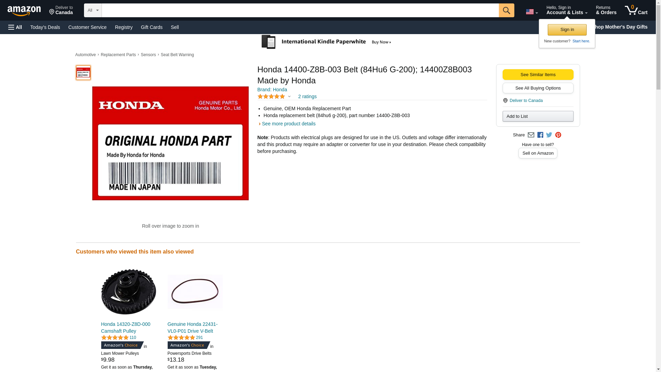Open the Gift Cards page
Screen dimensions: 661x372
pyautogui.click(x=151, y=27)
